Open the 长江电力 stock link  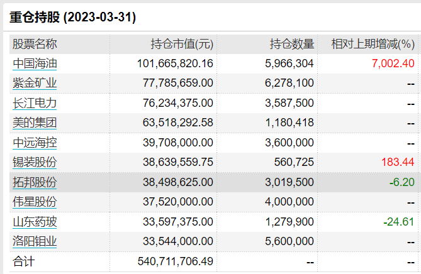pyautogui.click(x=35, y=103)
